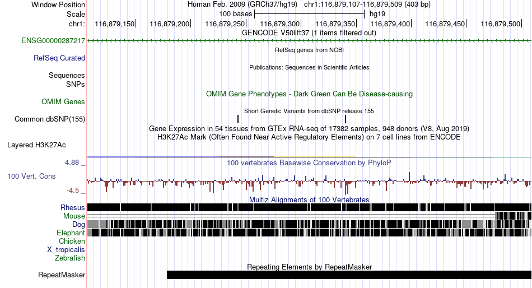Click the right dbSNP variant tick mark
Viewport: 532px width, 288px height.
click(346, 119)
